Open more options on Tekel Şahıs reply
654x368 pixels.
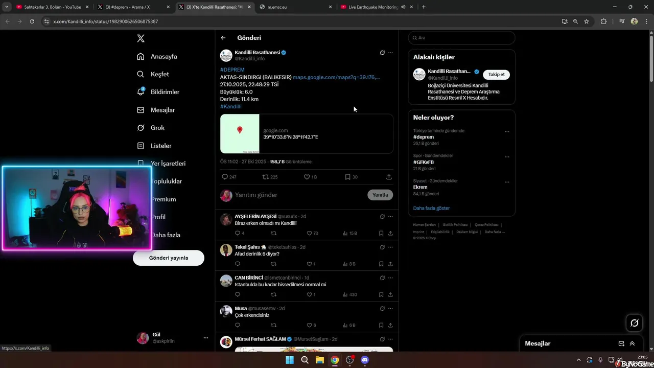(x=390, y=247)
